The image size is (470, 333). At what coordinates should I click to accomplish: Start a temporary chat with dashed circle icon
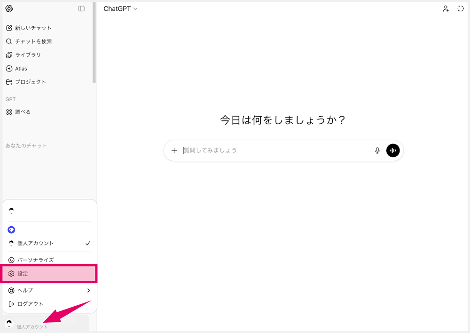coord(461,8)
